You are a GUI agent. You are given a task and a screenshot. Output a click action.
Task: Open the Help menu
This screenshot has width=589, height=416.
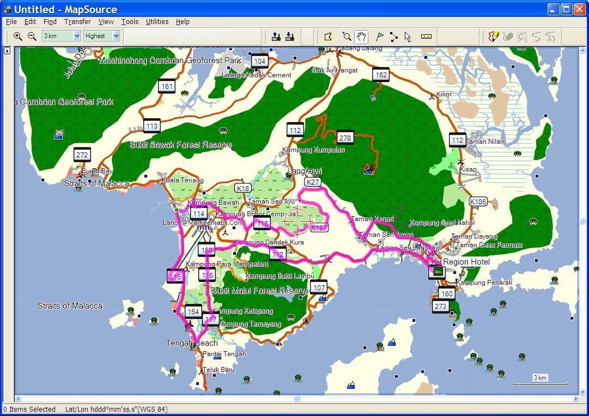pyautogui.click(x=183, y=22)
